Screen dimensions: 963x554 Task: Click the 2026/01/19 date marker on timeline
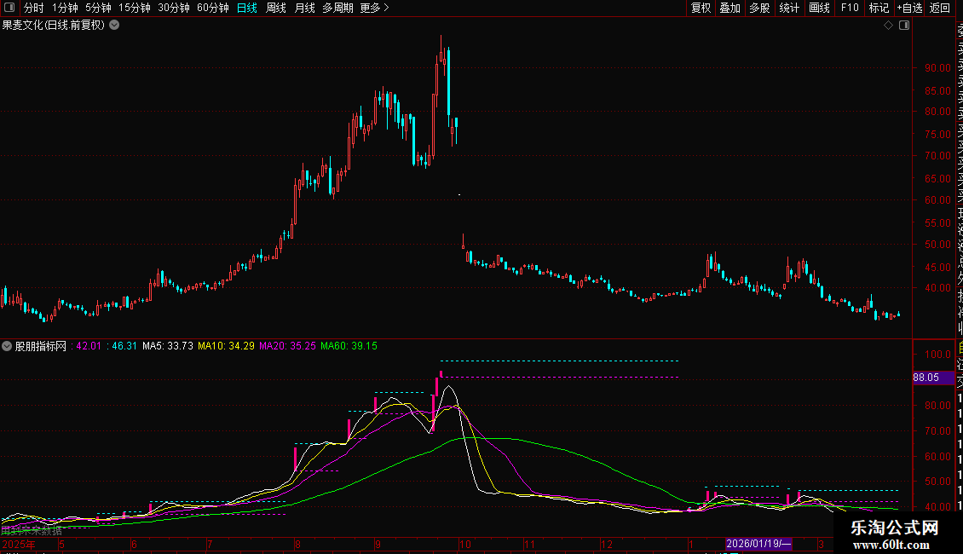pyautogui.click(x=758, y=544)
